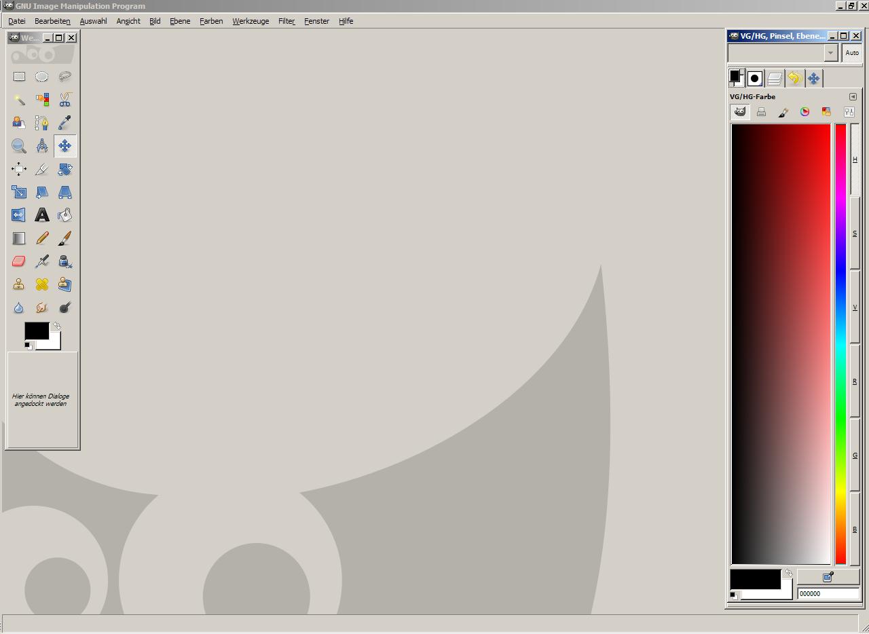The width and height of the screenshot is (869, 634).
Task: Select the V value channel button
Action: (855, 307)
